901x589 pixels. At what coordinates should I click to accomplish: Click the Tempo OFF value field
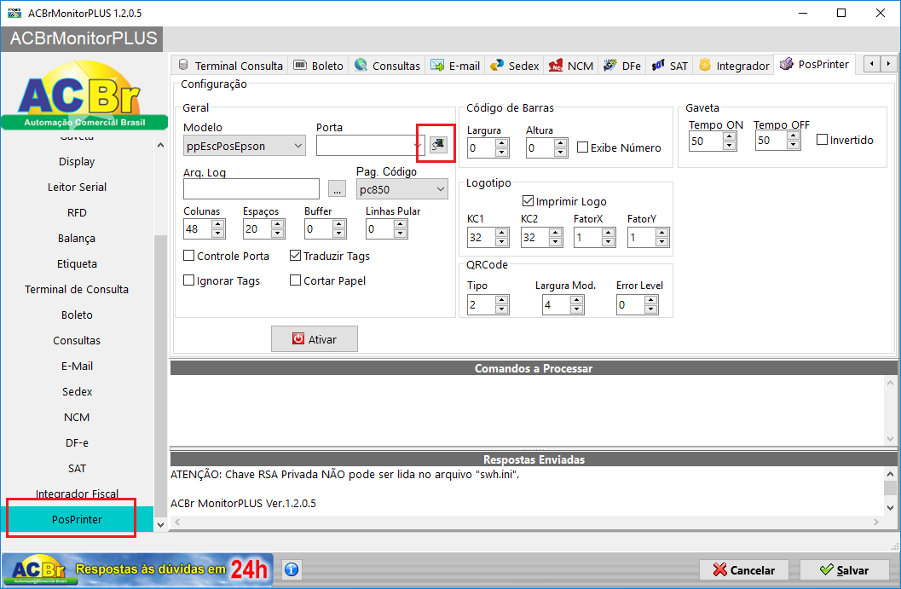pos(771,140)
